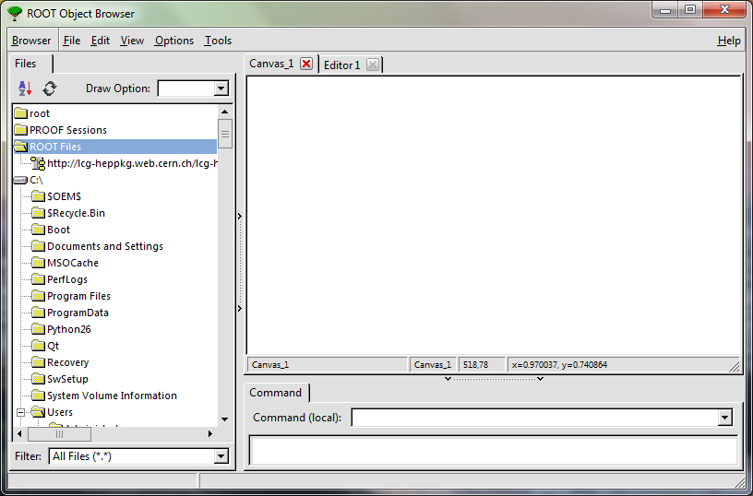Open the Command (local) history dropdown

[x=725, y=418]
